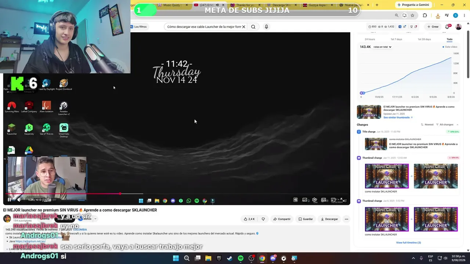Open the See similar thumbnails link

[398, 118]
